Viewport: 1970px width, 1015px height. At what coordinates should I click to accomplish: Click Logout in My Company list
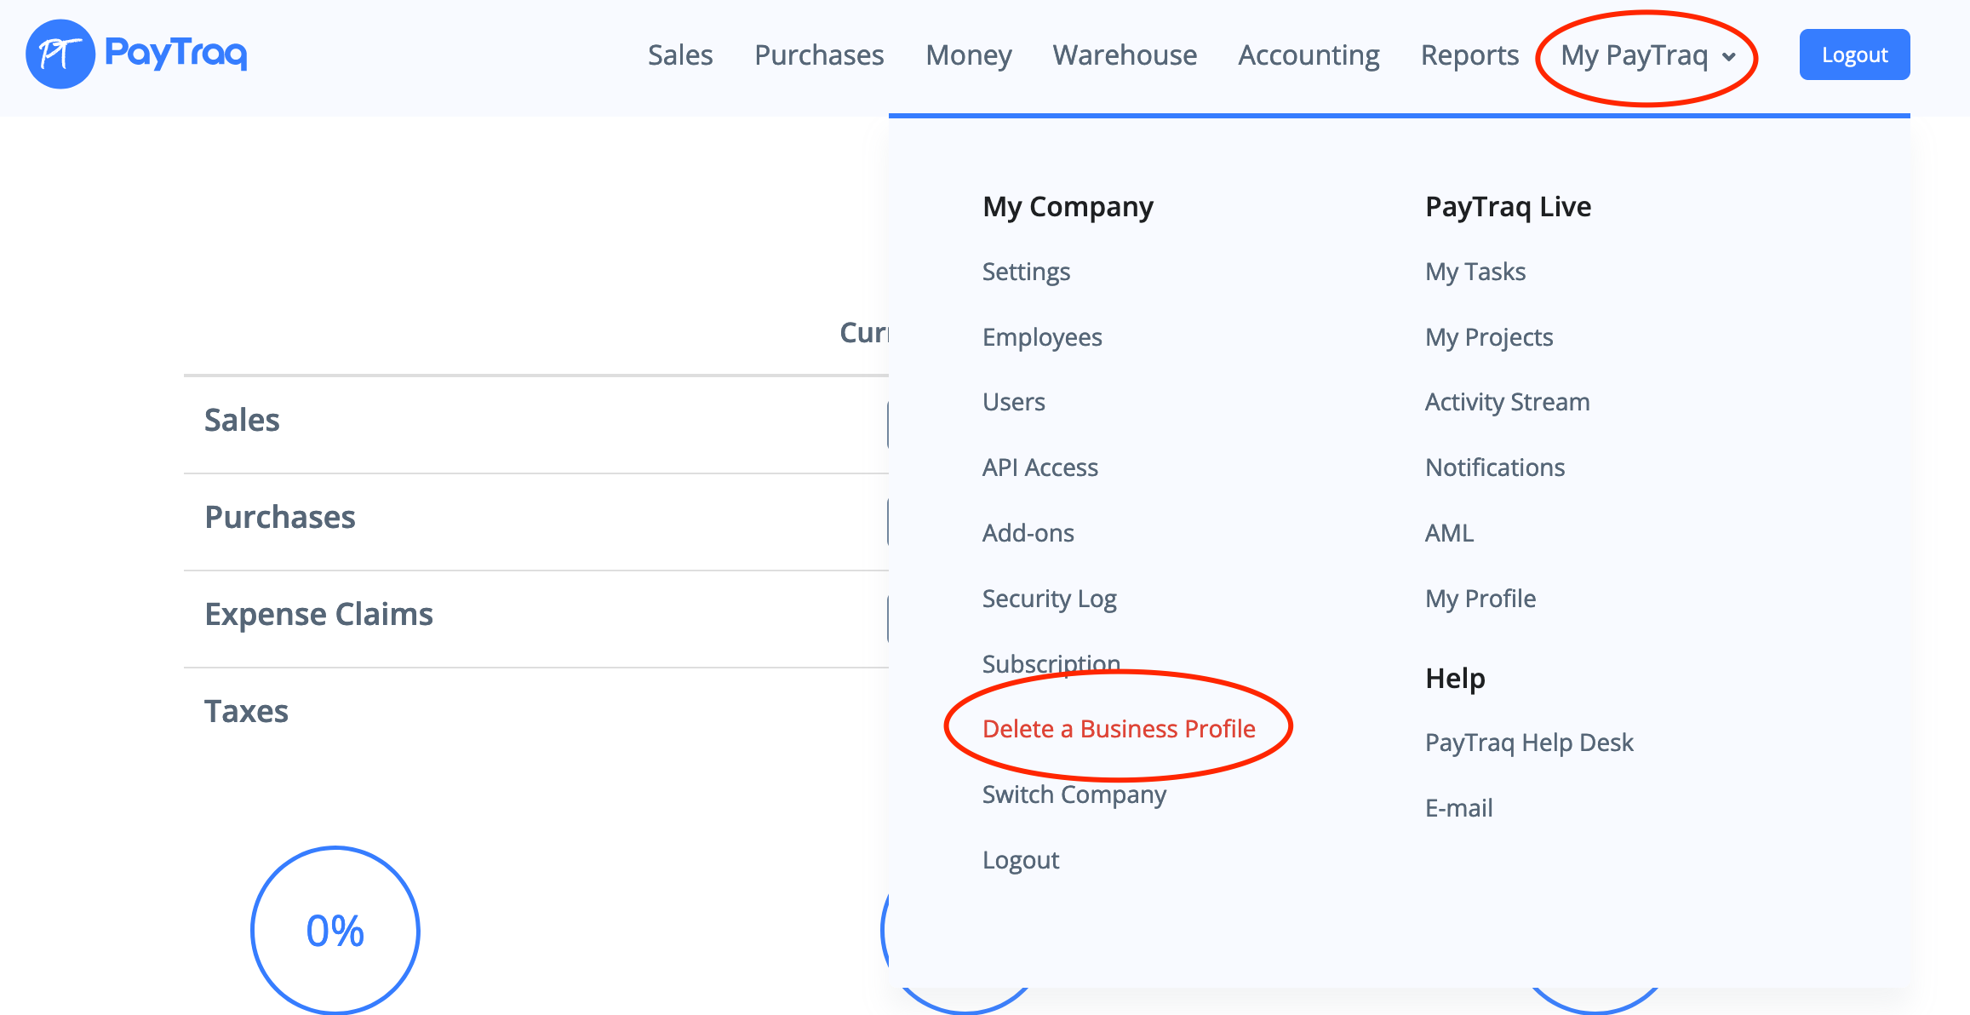[1021, 860]
